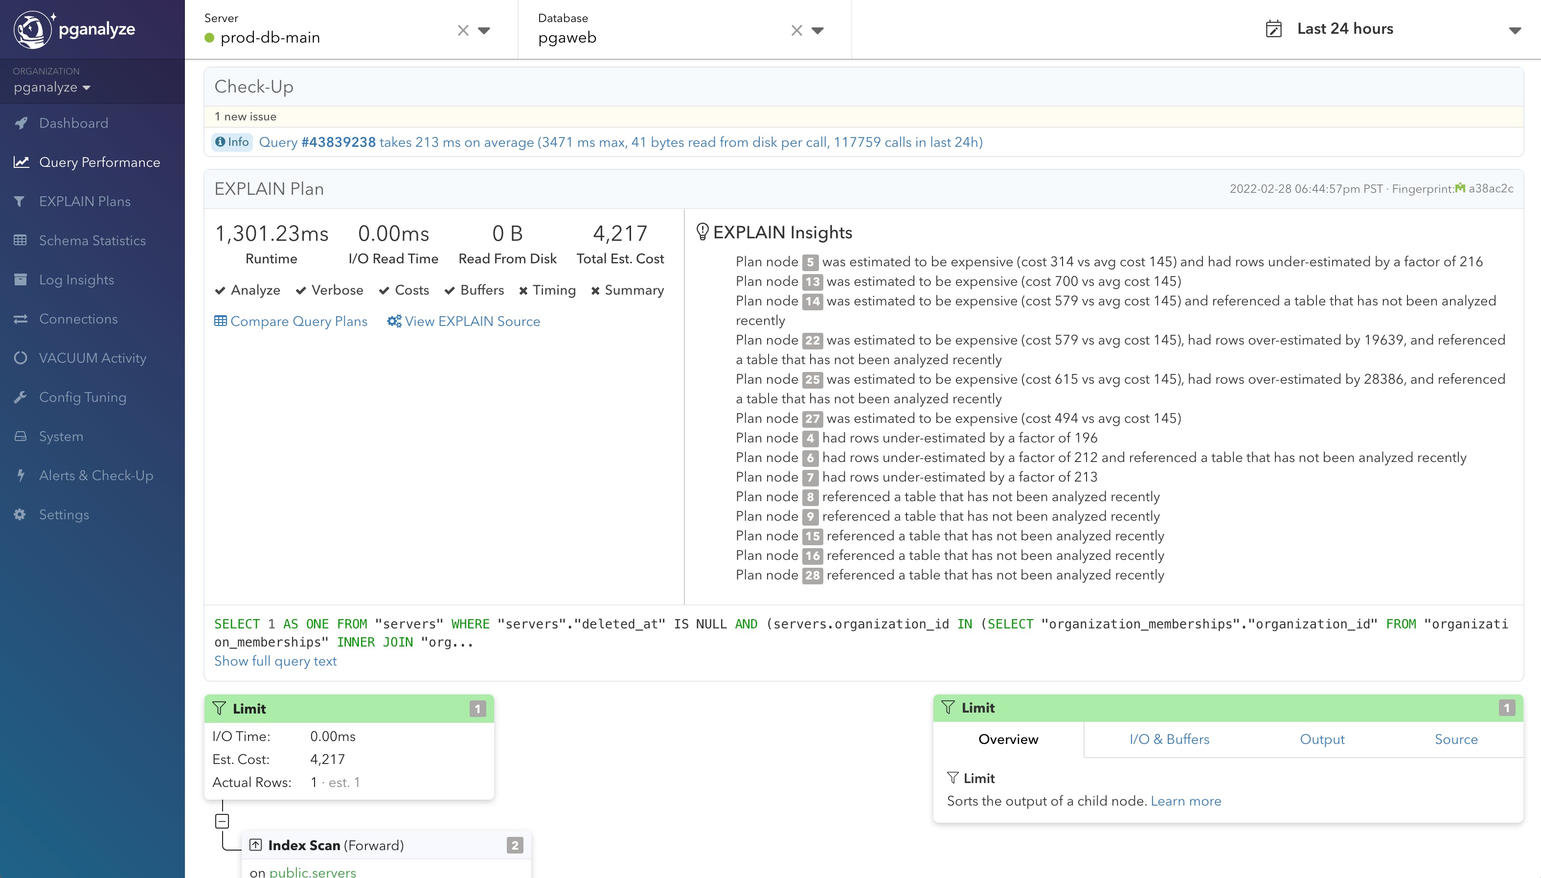This screenshot has height=878, width=1541.
Task: Click the Analyze option checkmark
Action: 220,291
